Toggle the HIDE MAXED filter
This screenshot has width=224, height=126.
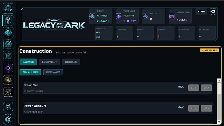[x=53, y=72]
